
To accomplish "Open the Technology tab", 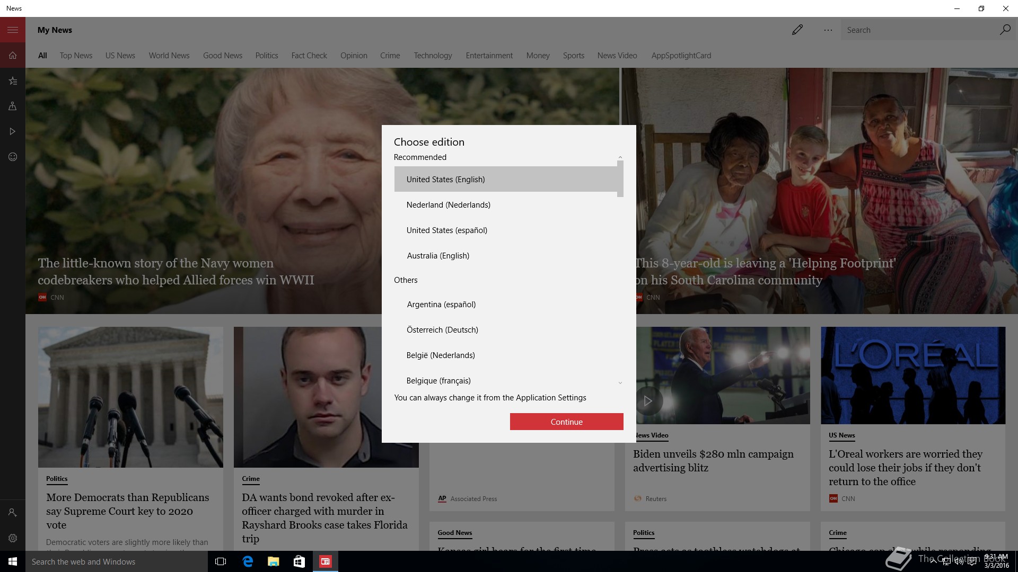I will pyautogui.click(x=433, y=56).
